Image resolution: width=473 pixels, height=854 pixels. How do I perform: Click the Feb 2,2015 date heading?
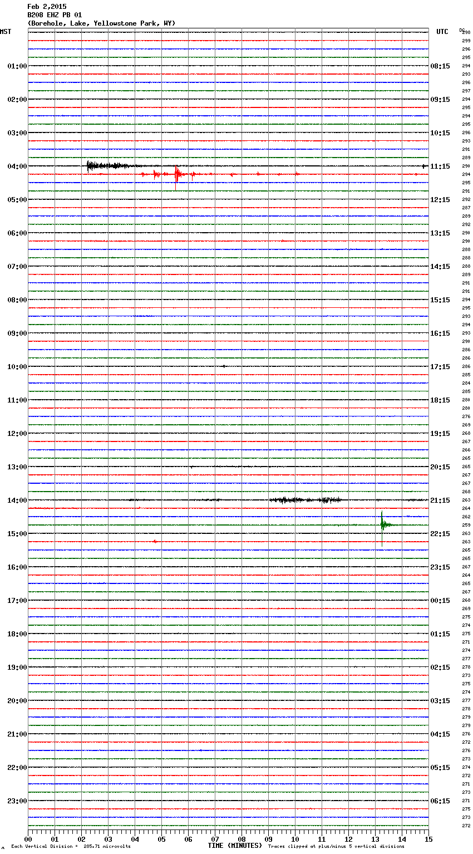pyautogui.click(x=47, y=7)
